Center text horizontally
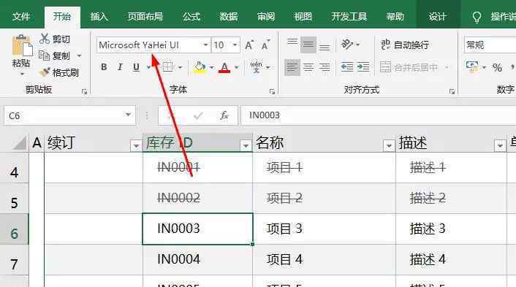This screenshot has height=287, width=516. point(308,67)
